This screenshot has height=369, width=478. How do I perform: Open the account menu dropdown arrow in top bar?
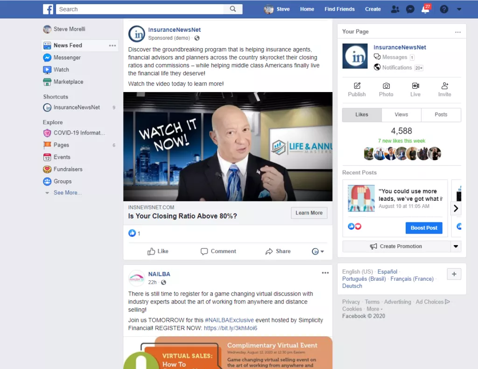click(x=459, y=9)
